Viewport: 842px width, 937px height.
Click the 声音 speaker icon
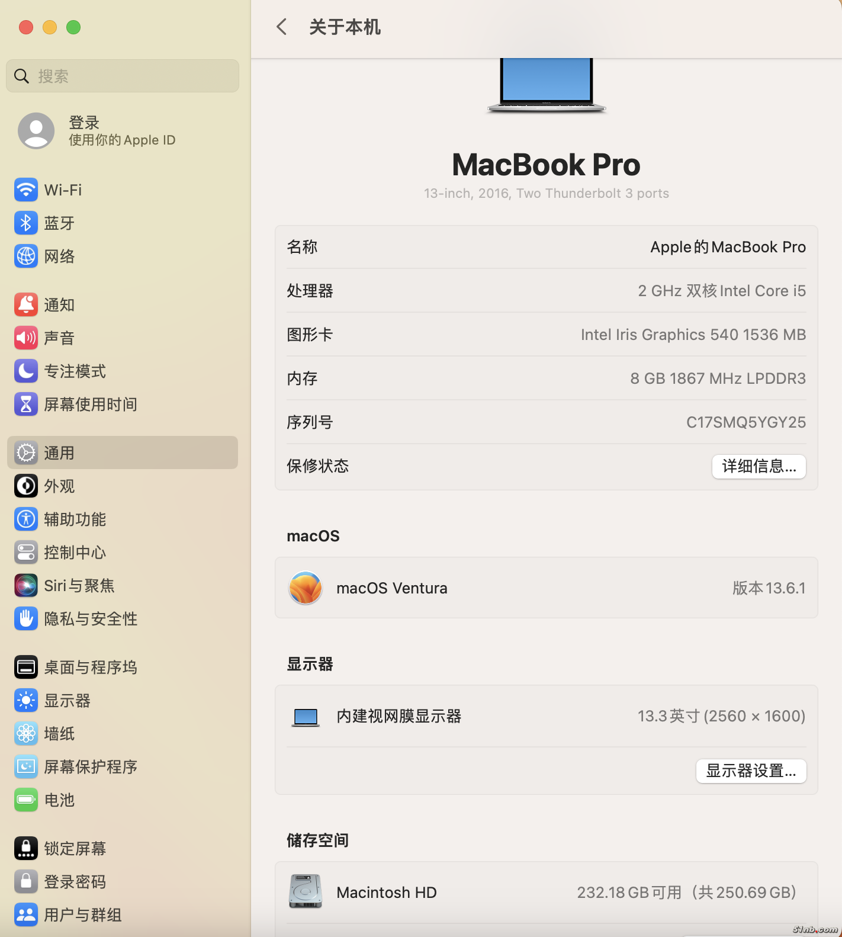[x=26, y=338]
